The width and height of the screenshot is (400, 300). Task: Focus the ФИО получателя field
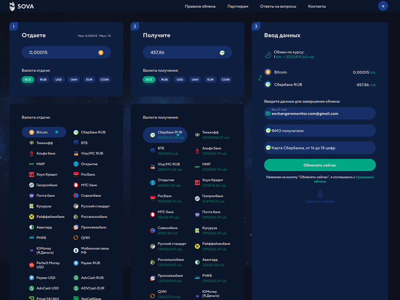(319, 130)
